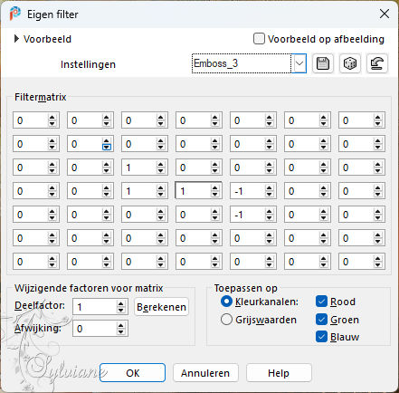
Task: Close the Eigen filter dialog
Action: point(385,14)
